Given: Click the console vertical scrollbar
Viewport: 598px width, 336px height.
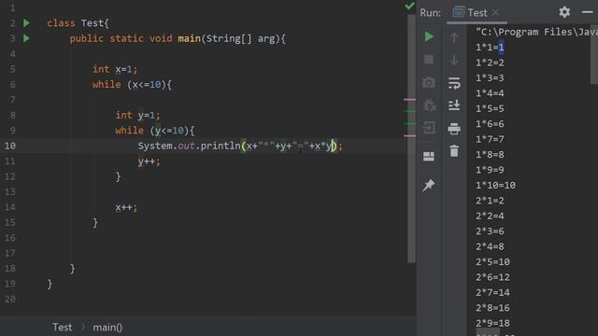Looking at the screenshot, I should [594, 54].
